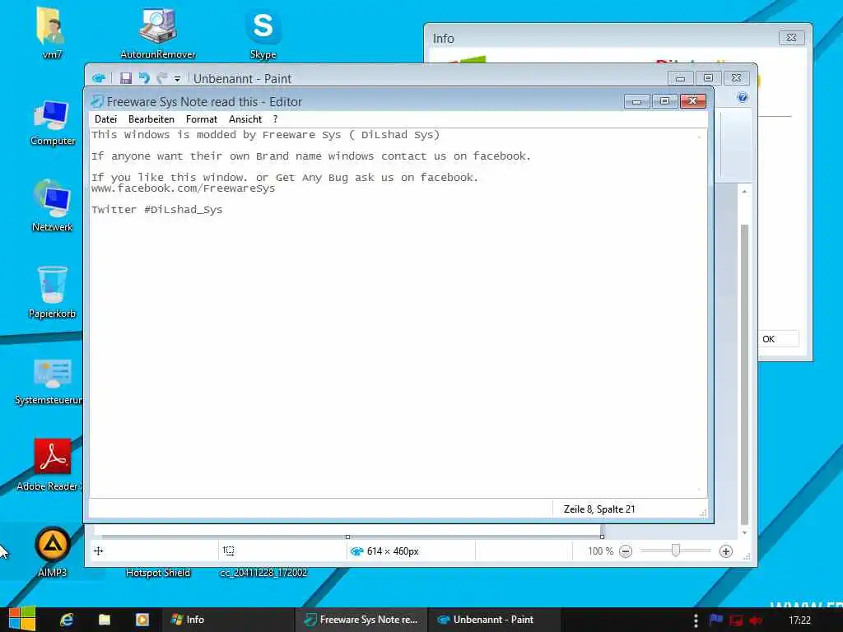Open File Explorer from the taskbar

coord(105,620)
